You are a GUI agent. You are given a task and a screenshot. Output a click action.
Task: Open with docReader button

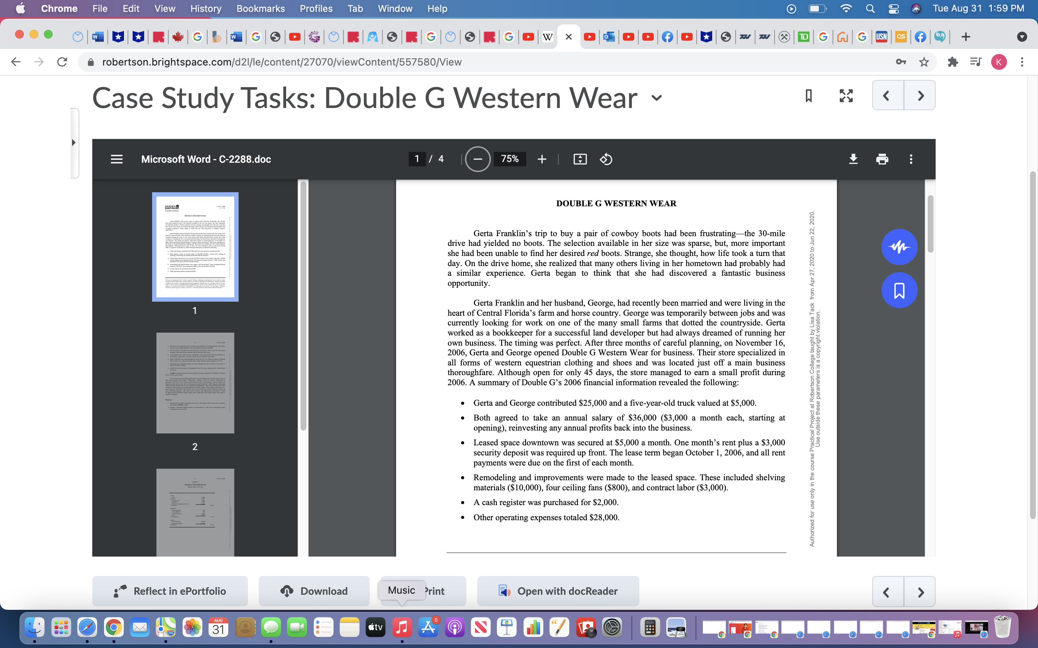[x=558, y=591]
